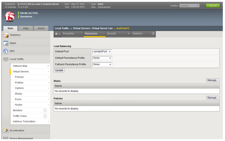Select the Resources tab
This screenshot has height=141, width=225.
pyautogui.click(x=94, y=34)
